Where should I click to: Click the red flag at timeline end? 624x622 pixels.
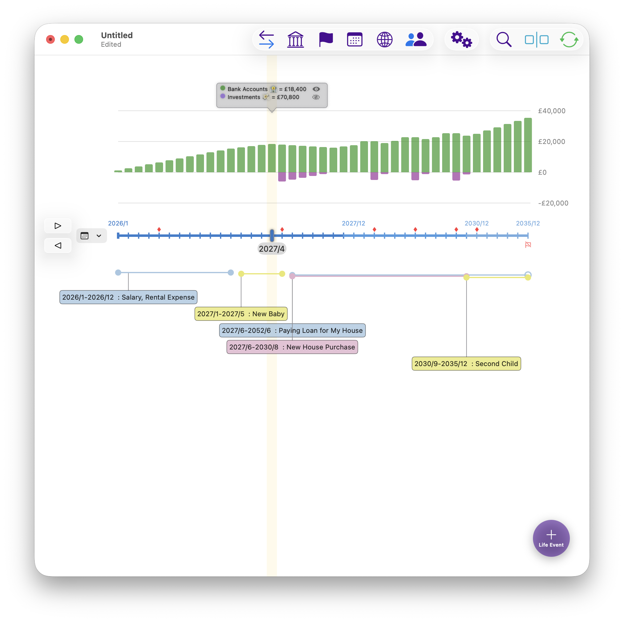click(x=528, y=245)
